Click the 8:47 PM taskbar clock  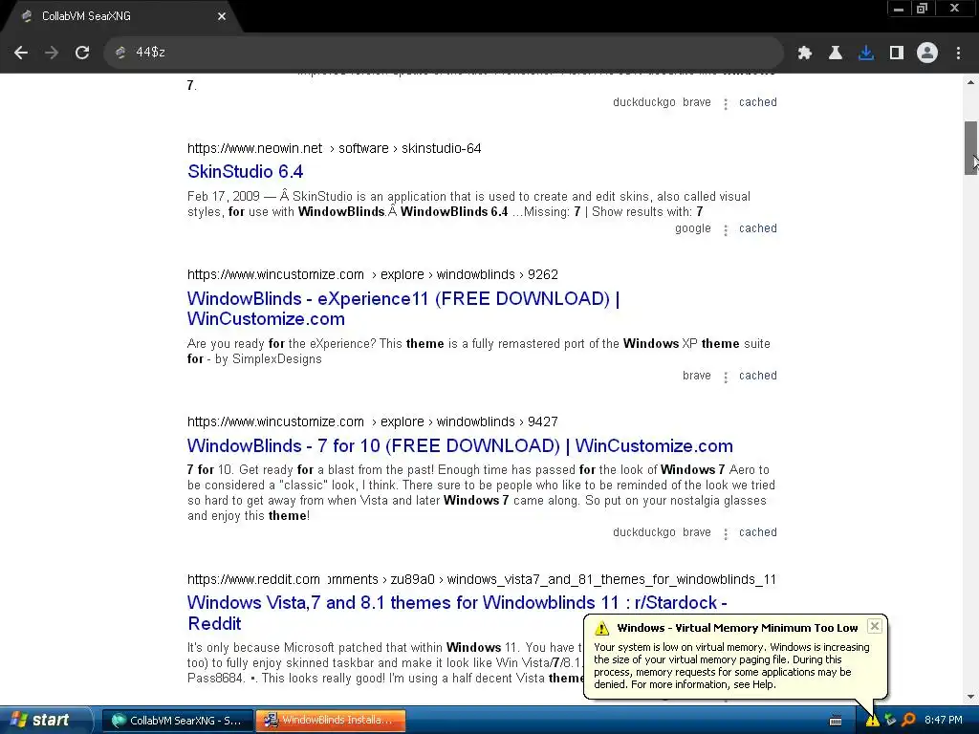944,721
